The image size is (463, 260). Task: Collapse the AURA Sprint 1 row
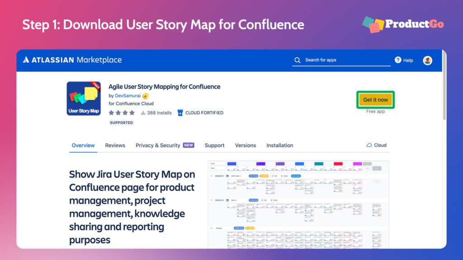(x=211, y=176)
